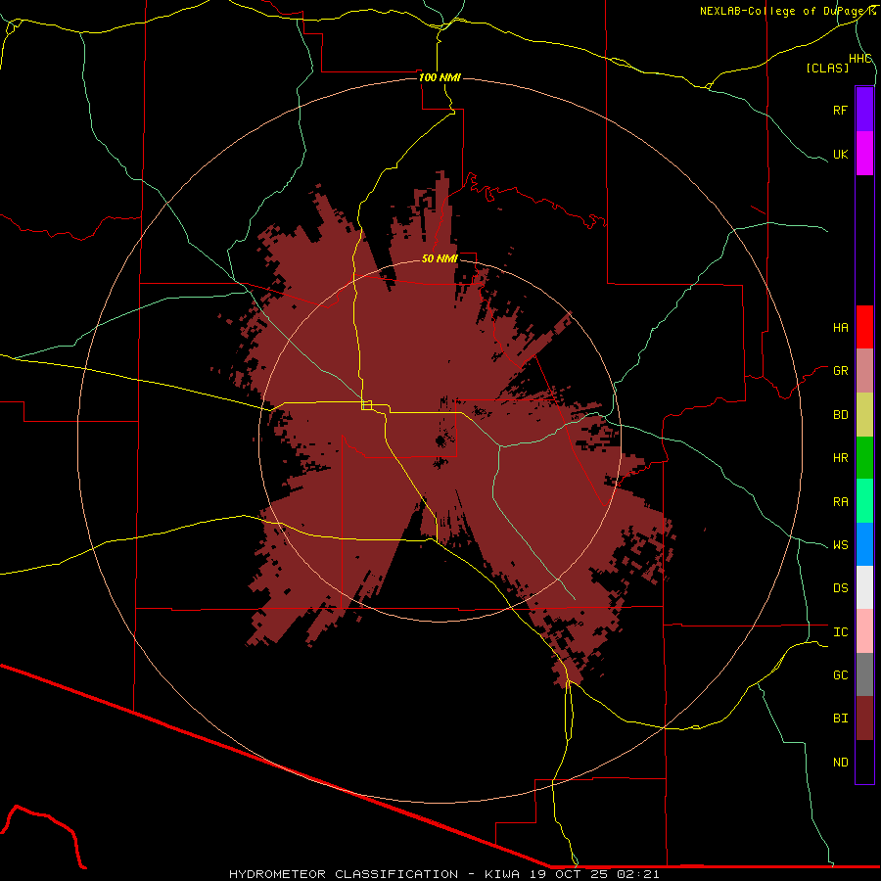The image size is (881, 881).
Task: Click the RF legend label
Action: coord(840,110)
